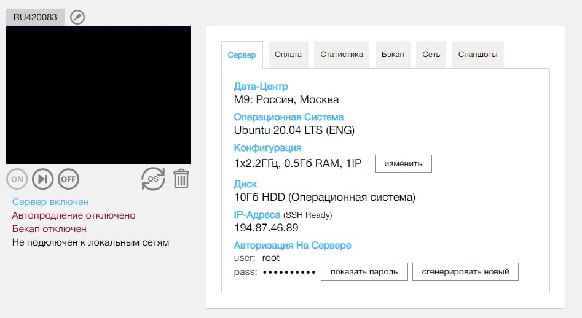Switch to the Бэкап tab
Viewport: 582px width, 318px height.
[393, 55]
